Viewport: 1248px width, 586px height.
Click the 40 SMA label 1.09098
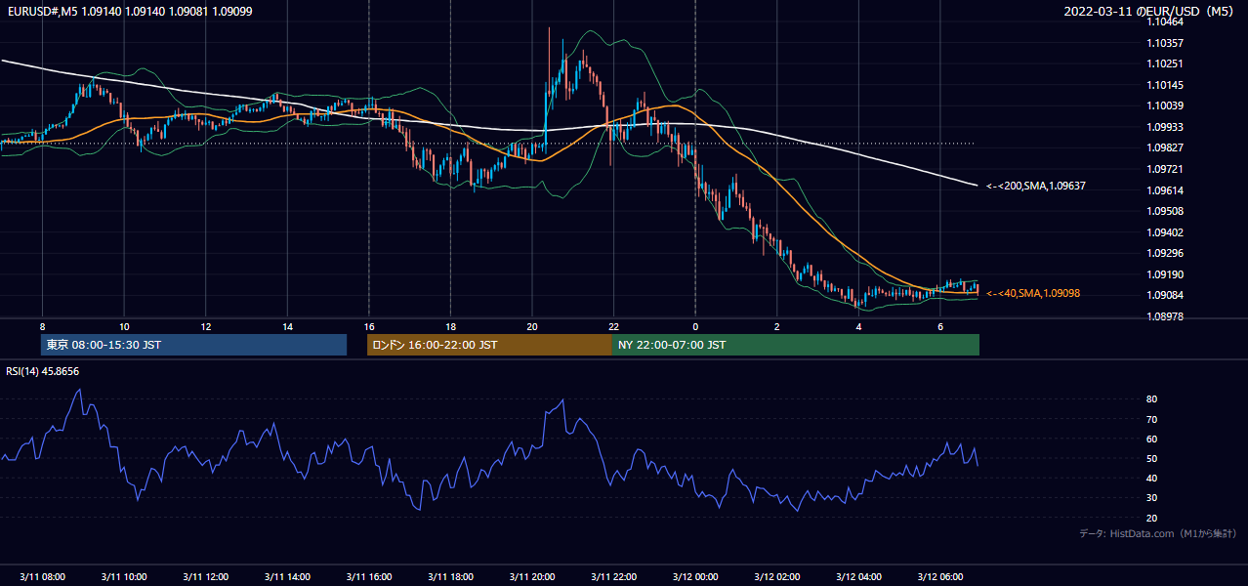(1033, 293)
